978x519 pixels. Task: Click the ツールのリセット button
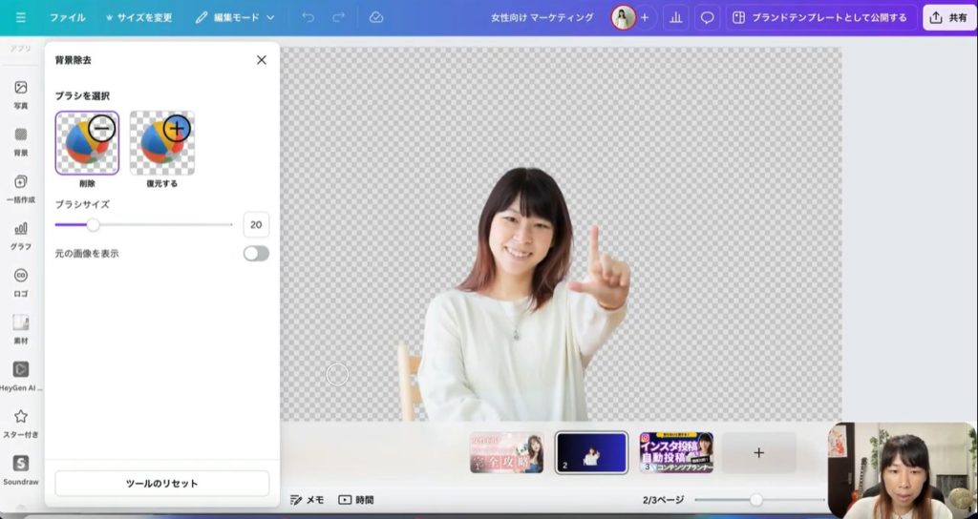(161, 484)
